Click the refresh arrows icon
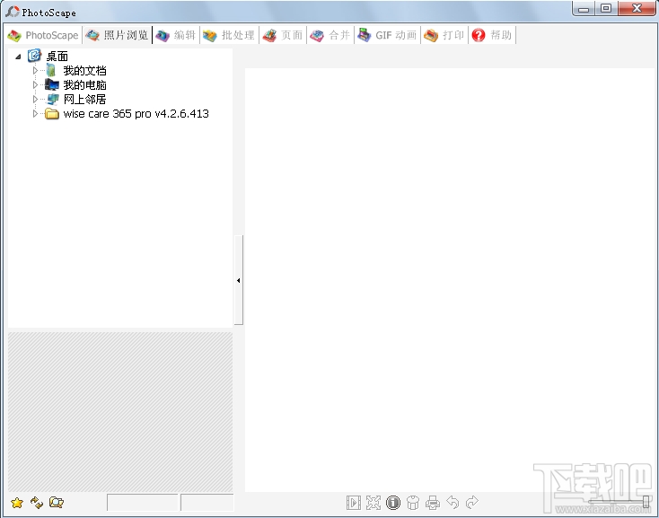The image size is (659, 518). point(37,503)
